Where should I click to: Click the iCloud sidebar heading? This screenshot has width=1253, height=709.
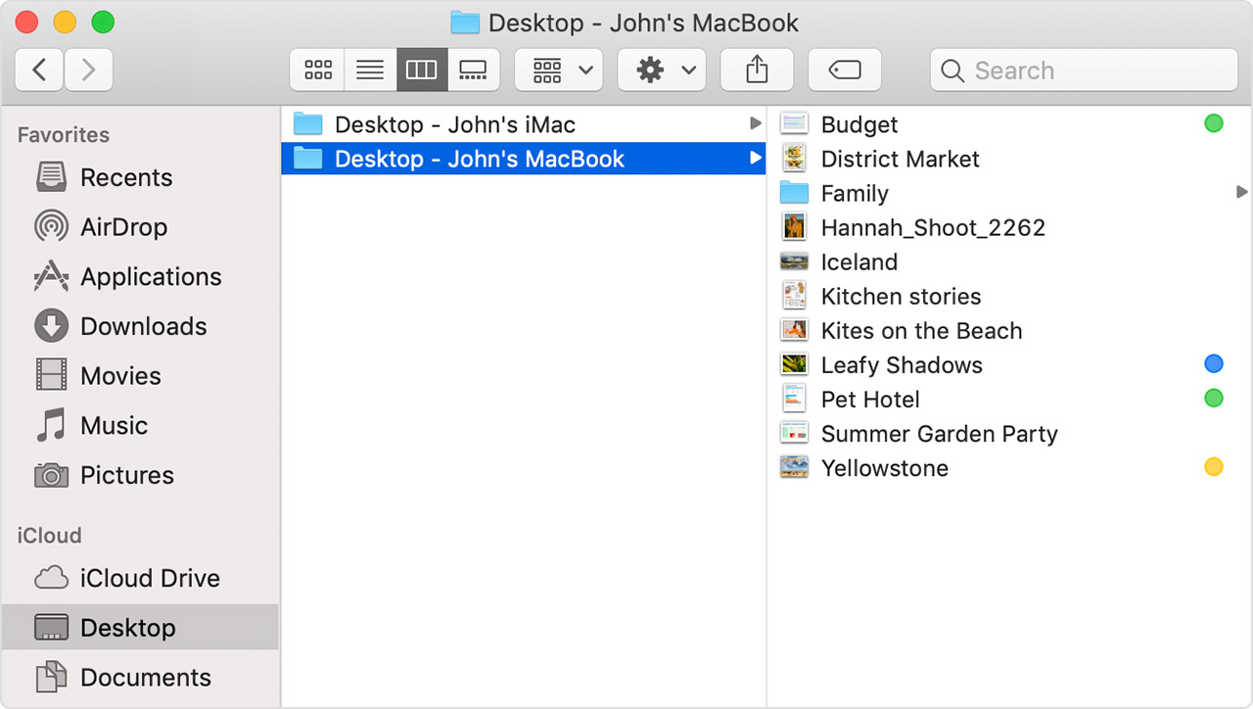[x=49, y=536]
